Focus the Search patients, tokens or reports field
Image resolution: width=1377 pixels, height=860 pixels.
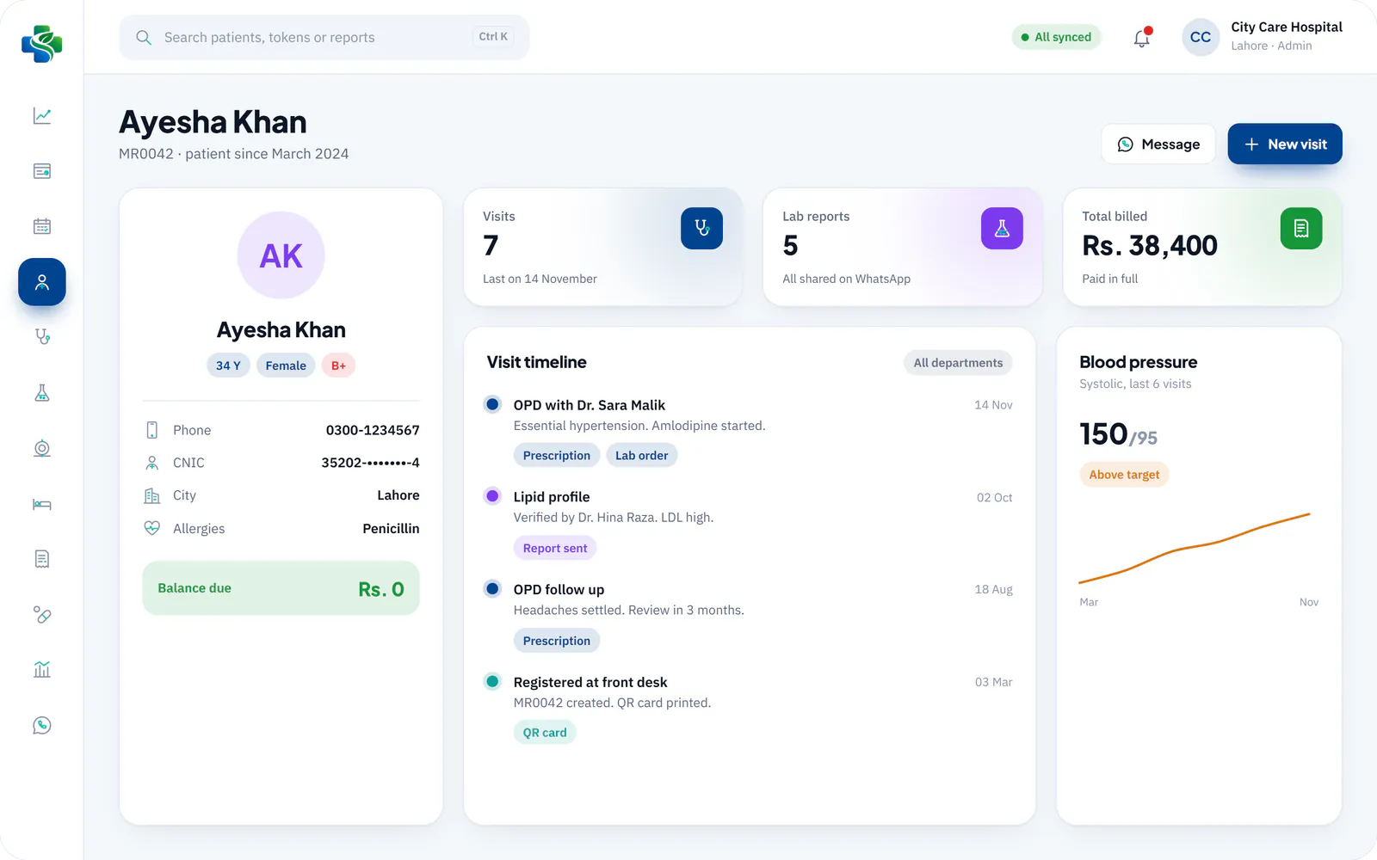pyautogui.click(x=324, y=37)
